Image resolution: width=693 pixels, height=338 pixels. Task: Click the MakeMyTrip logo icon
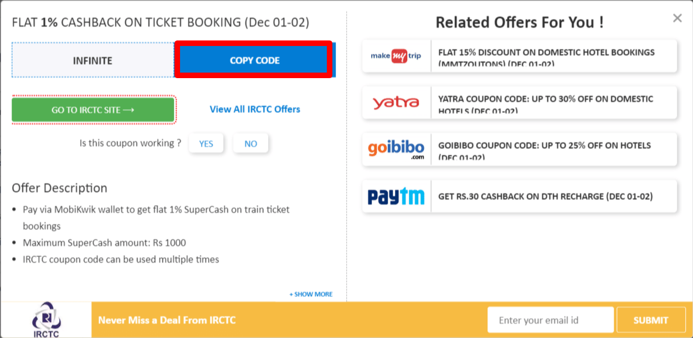[397, 55]
